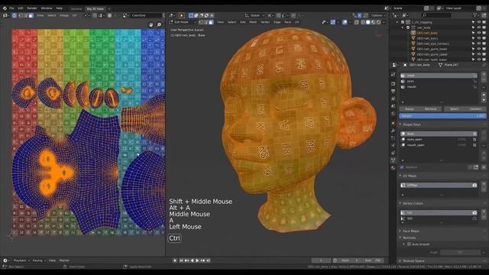Switch to material preview shading

(374, 22)
